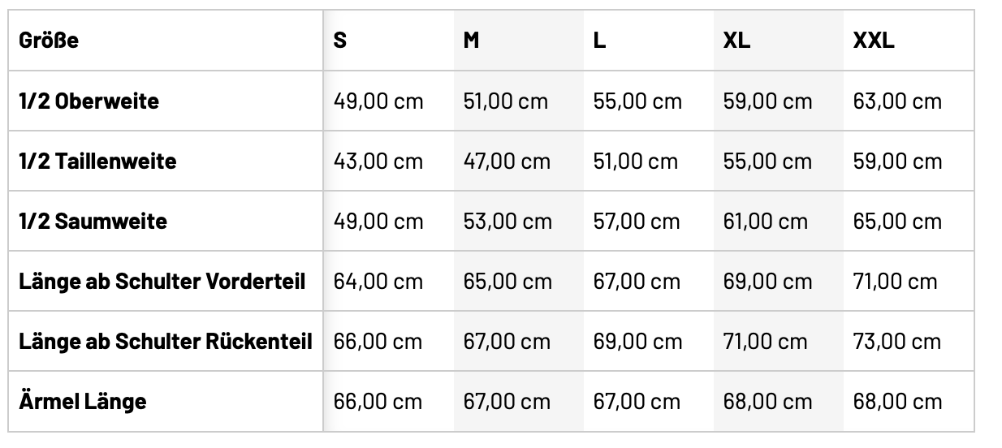Select the 1/2 Taillenweite row label
1002x448 pixels.
[x=97, y=162]
